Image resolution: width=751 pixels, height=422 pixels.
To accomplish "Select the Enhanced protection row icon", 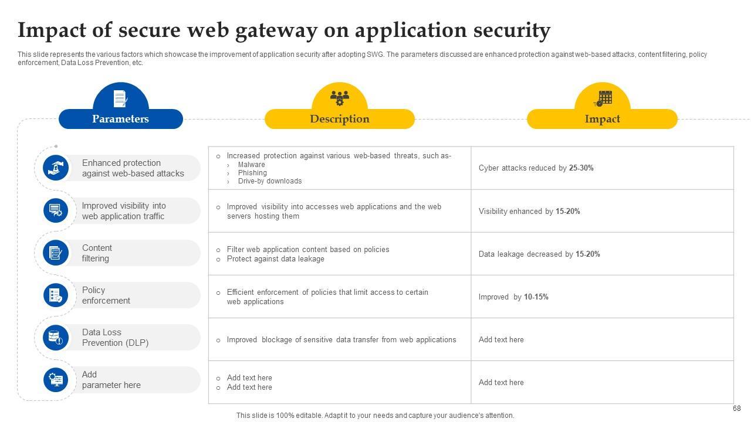I will 56,168.
